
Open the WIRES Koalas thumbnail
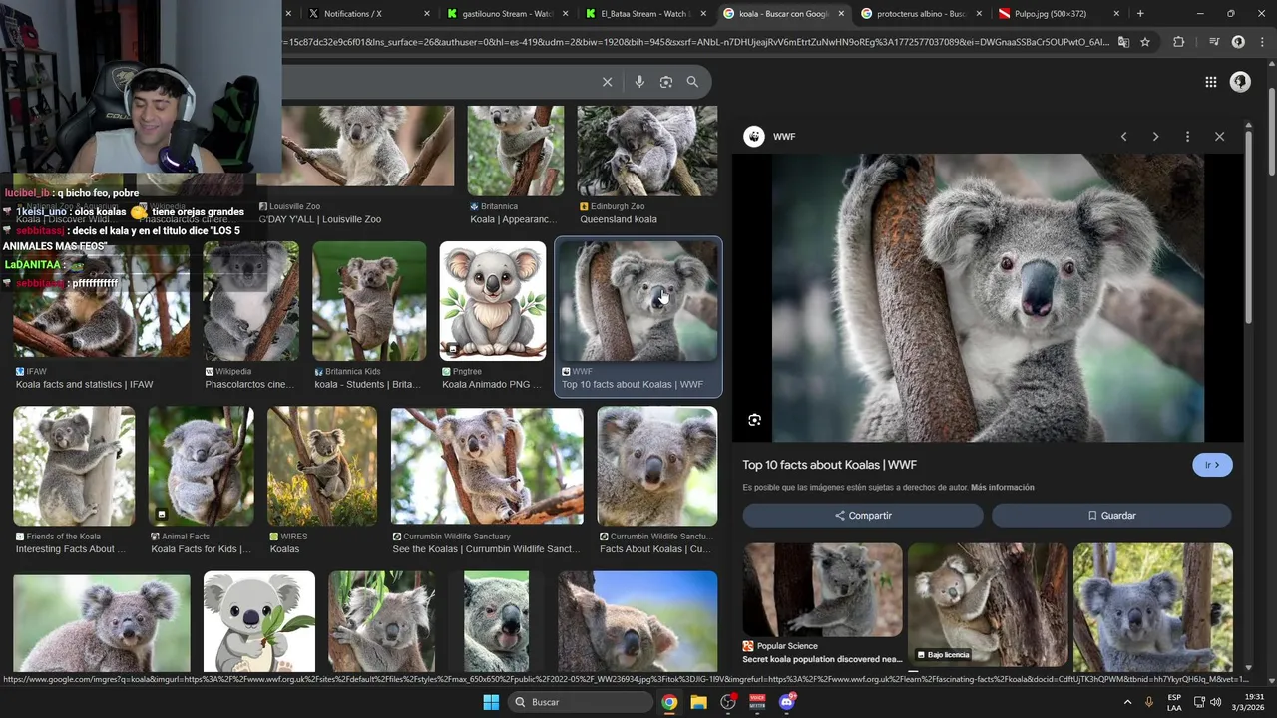tap(322, 466)
